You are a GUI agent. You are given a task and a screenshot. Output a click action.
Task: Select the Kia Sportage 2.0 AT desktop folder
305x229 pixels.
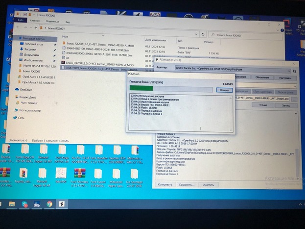tap(134, 174)
